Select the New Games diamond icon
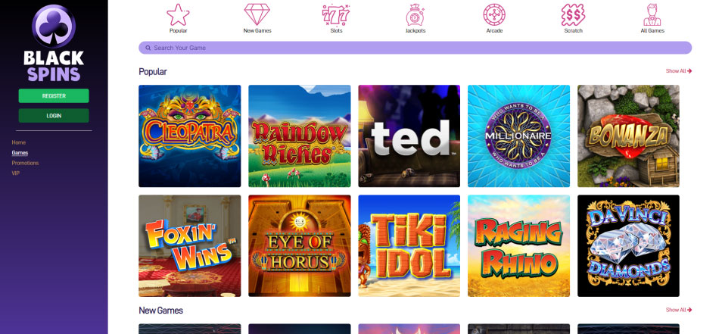722x334 pixels. coord(257,14)
